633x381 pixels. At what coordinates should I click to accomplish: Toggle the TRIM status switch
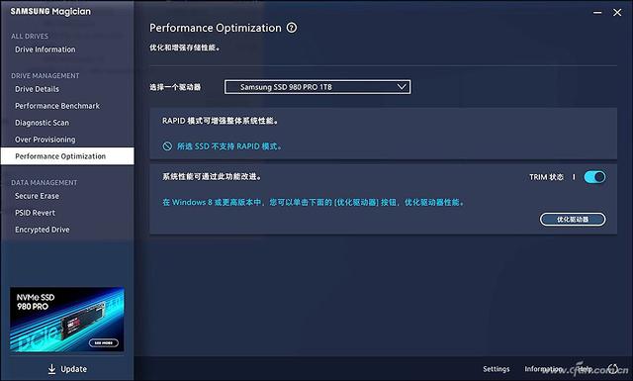point(594,177)
